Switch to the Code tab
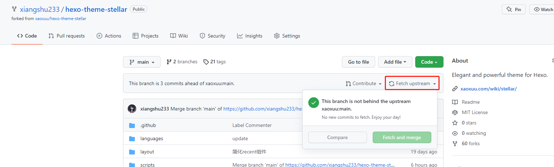 pyautogui.click(x=27, y=36)
